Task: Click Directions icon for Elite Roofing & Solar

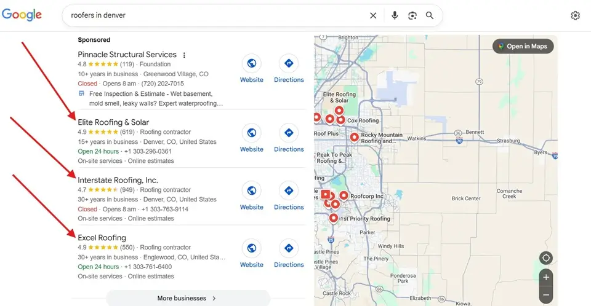Action: (x=289, y=133)
